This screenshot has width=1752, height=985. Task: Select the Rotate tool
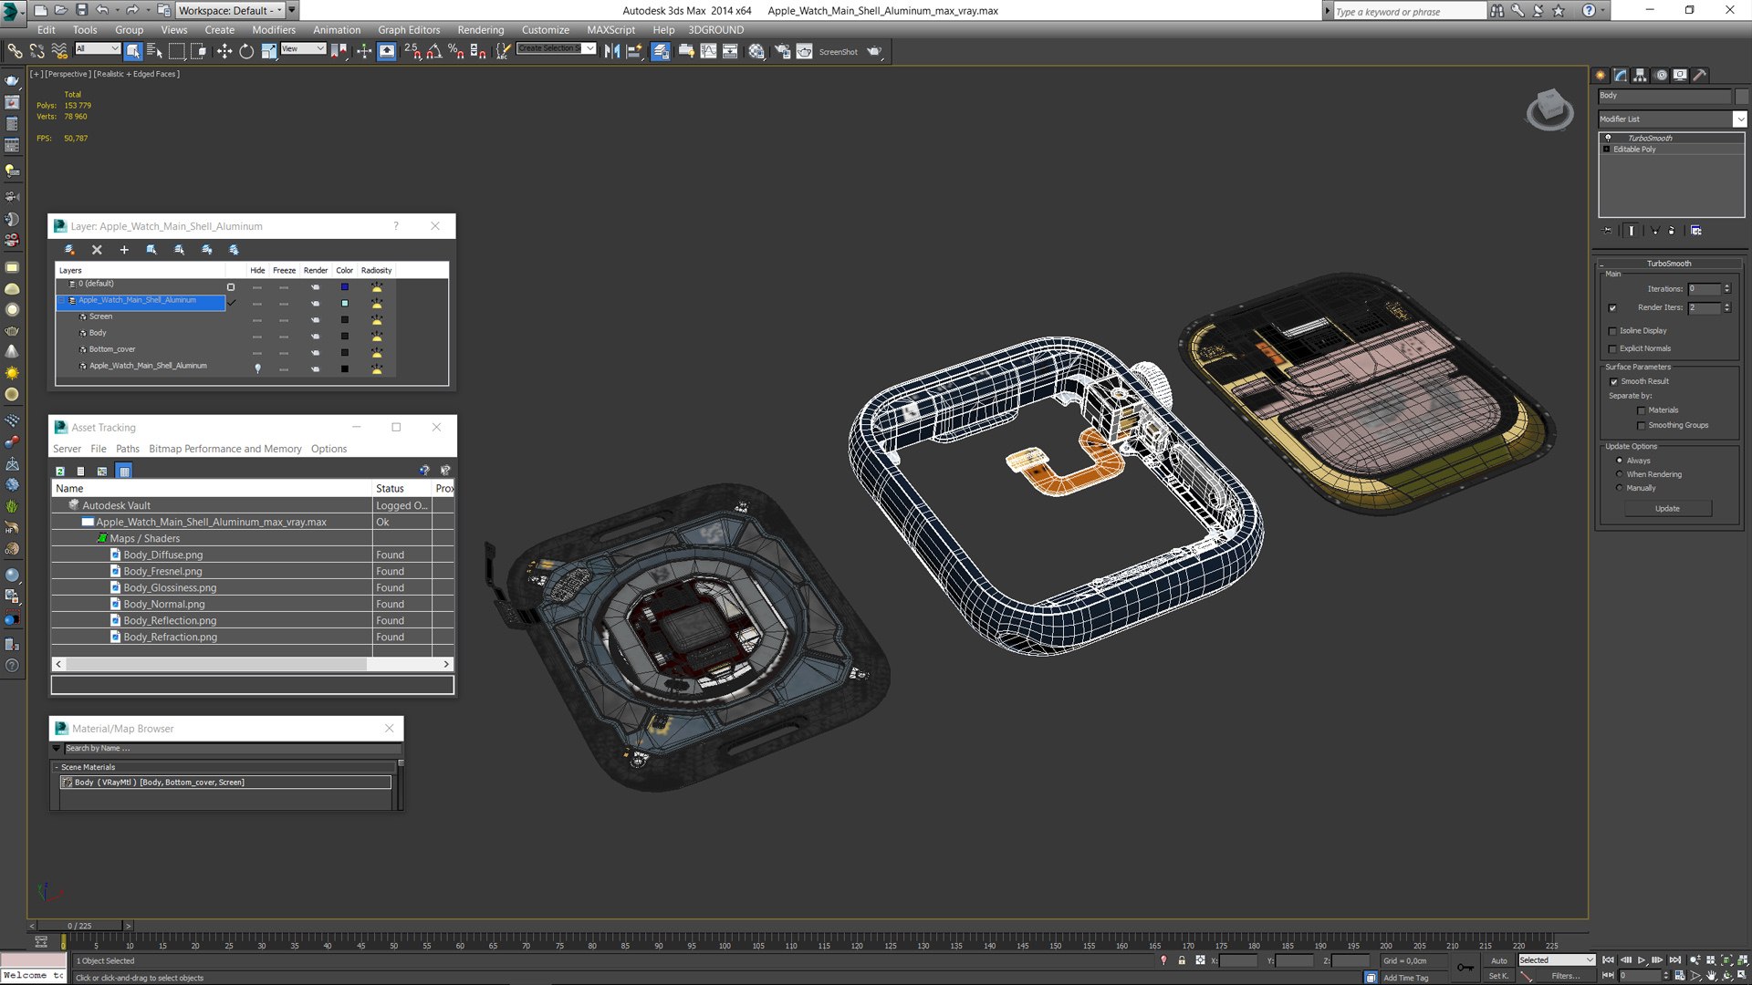click(246, 51)
